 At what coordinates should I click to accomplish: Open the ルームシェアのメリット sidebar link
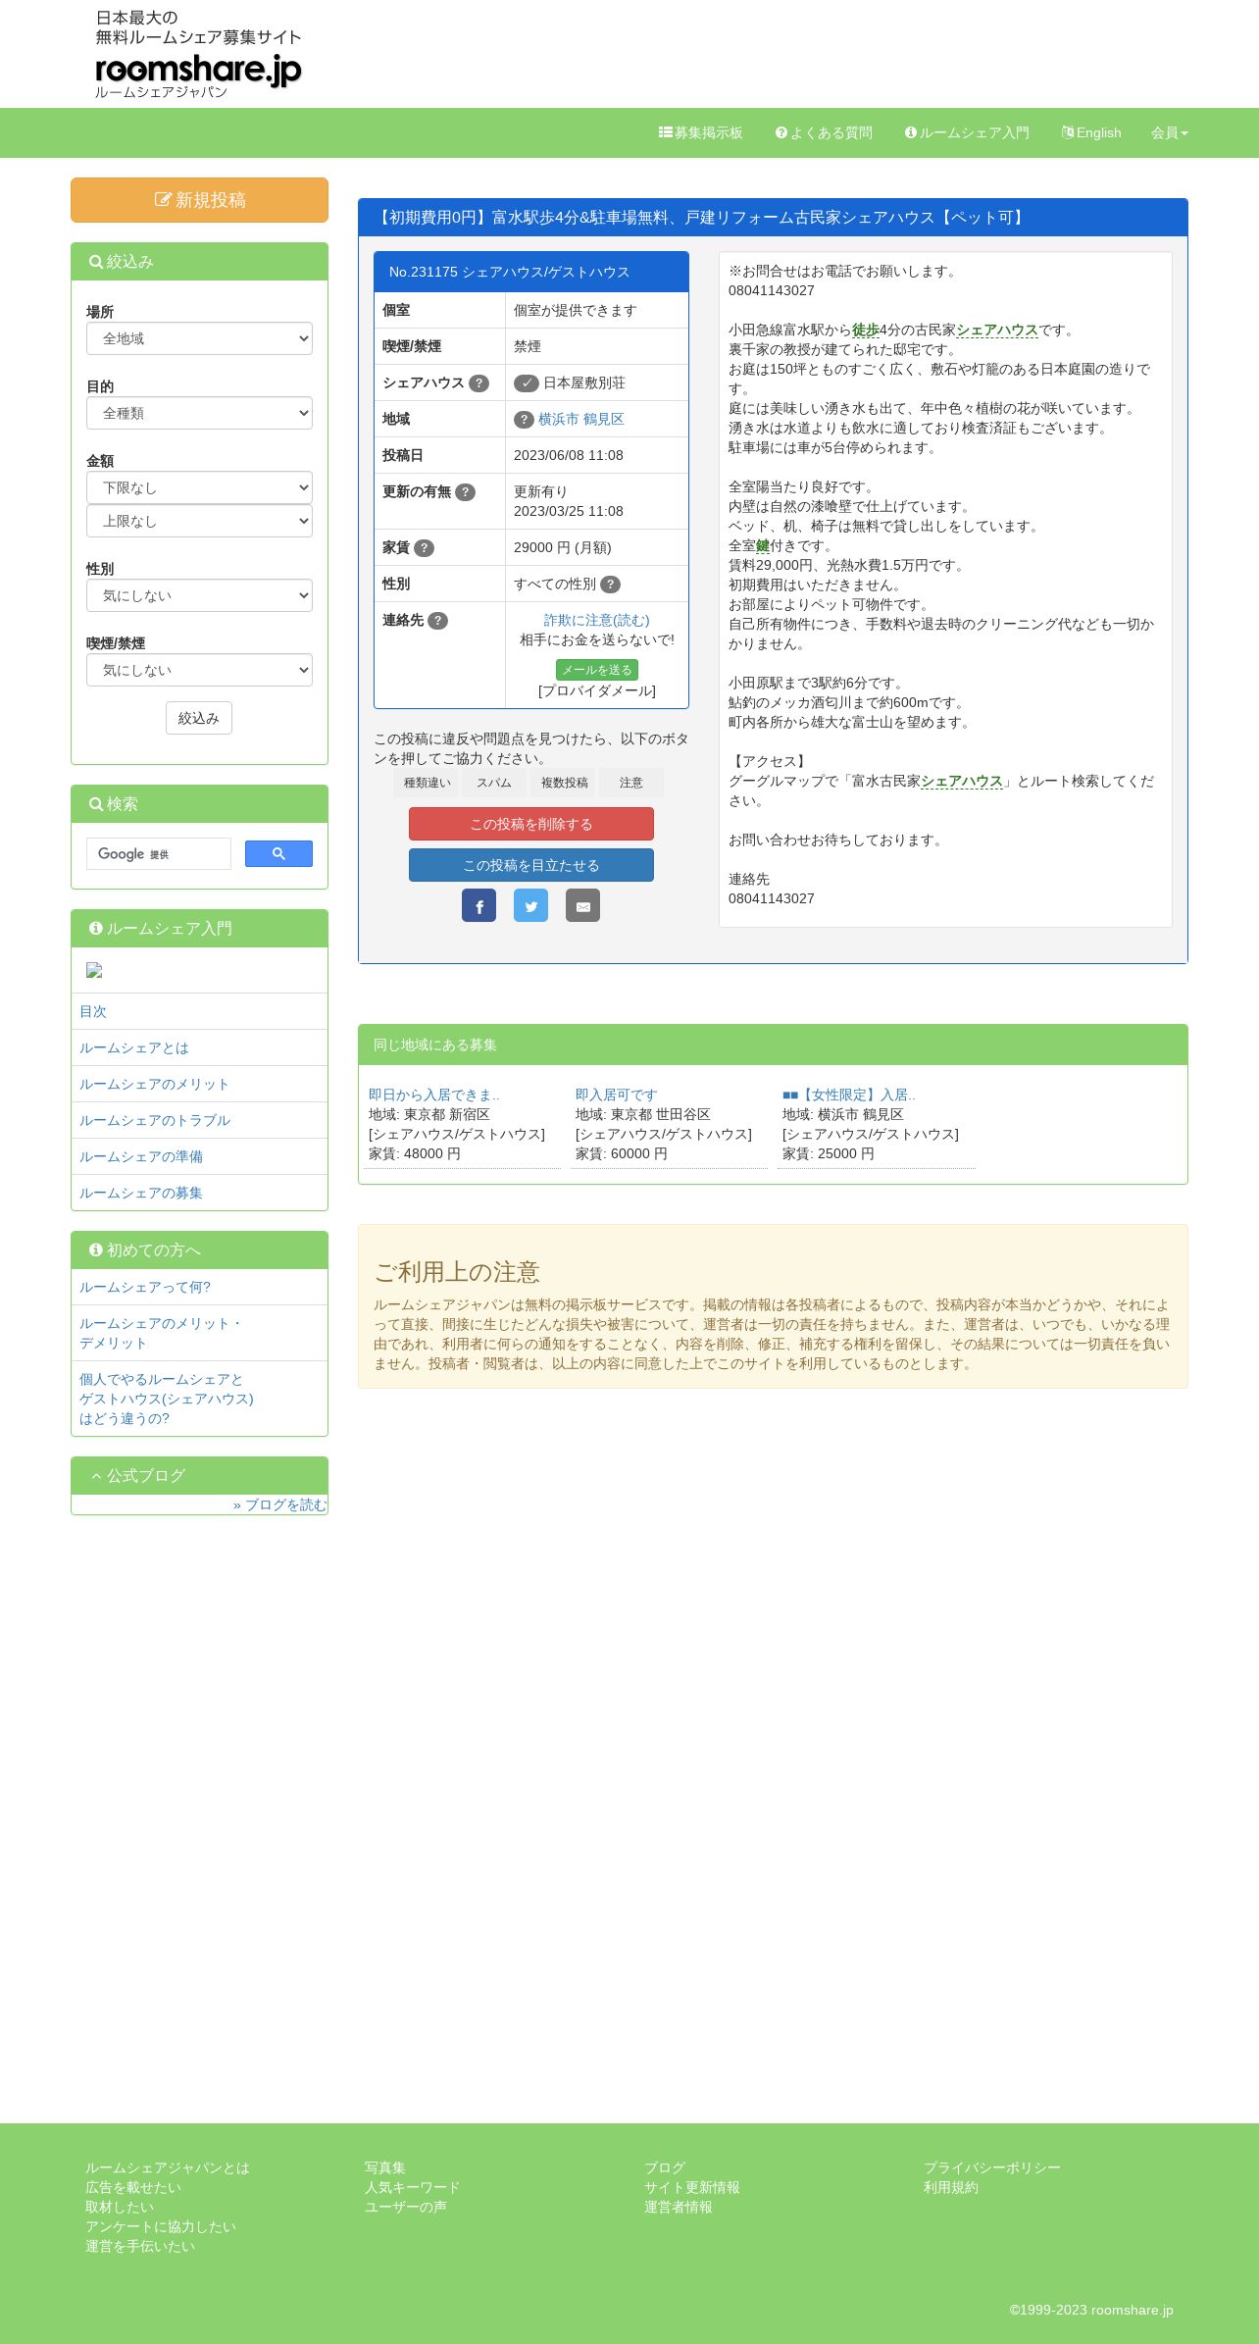tap(155, 1084)
